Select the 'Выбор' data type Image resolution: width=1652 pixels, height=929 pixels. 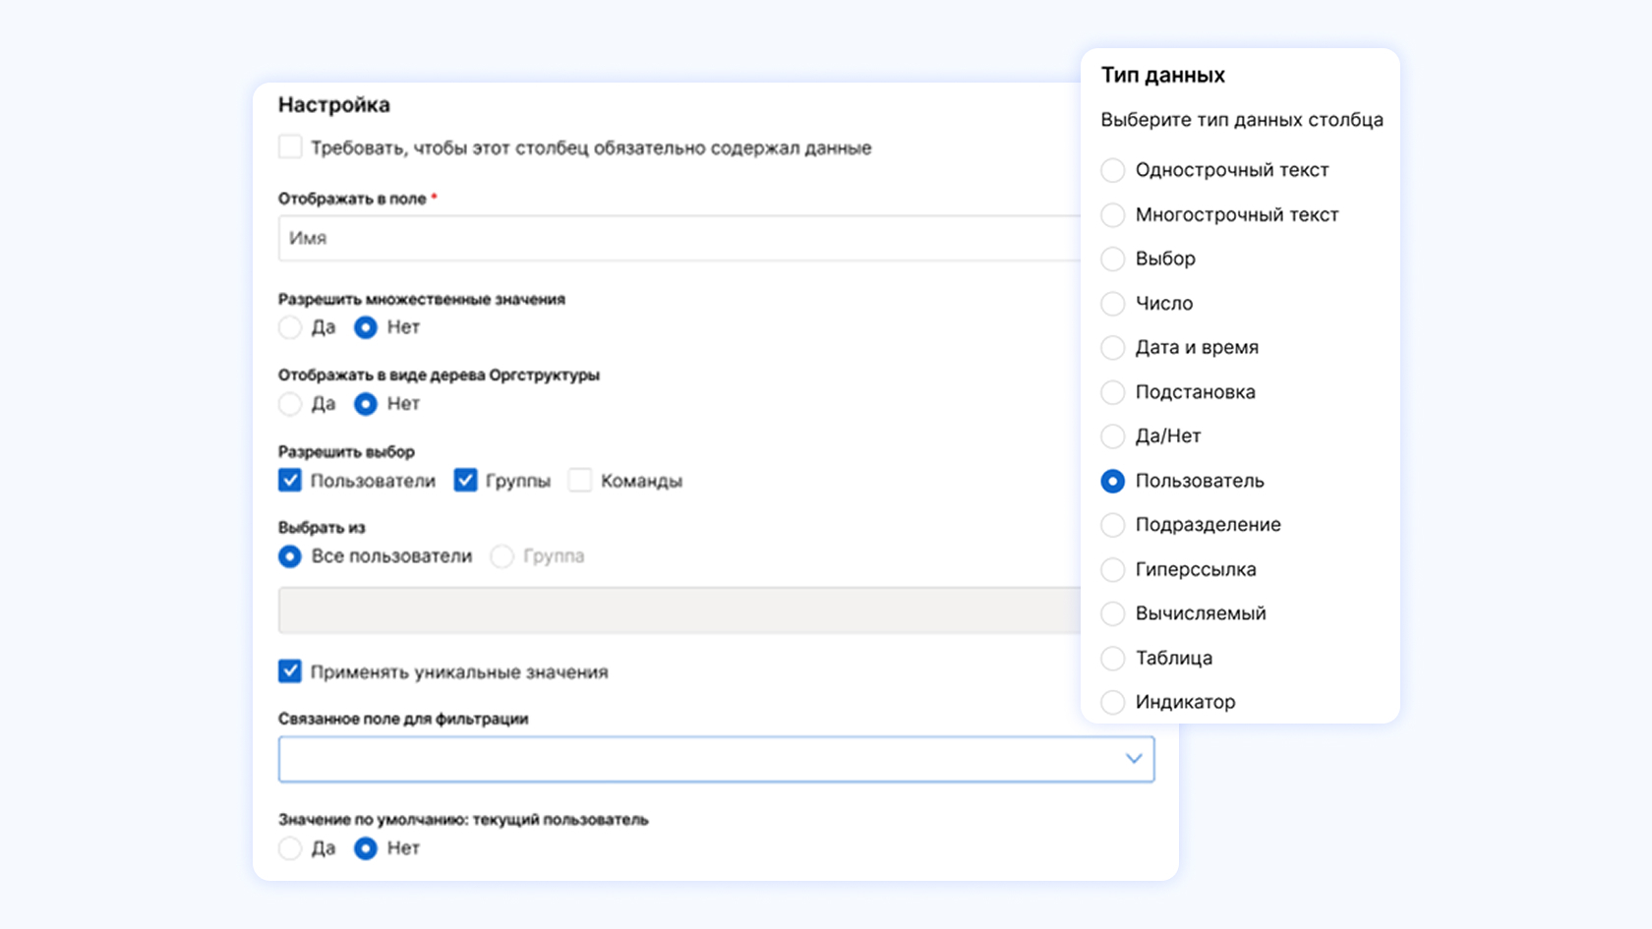[x=1113, y=259]
